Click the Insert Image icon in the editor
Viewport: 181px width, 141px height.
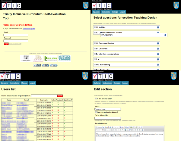point(131,127)
